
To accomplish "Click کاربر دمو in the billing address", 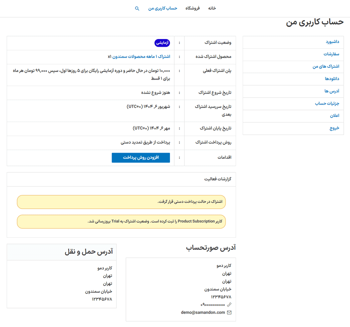I will click(224, 266).
